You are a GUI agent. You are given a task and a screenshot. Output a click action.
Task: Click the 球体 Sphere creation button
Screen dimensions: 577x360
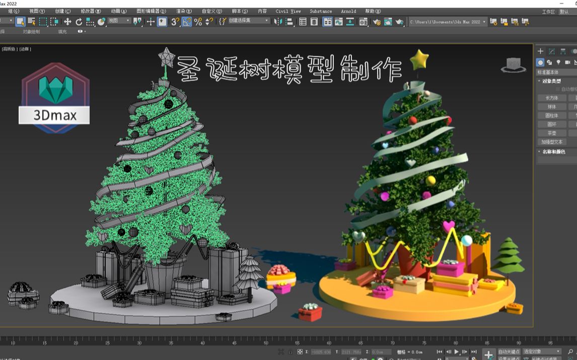click(x=551, y=107)
